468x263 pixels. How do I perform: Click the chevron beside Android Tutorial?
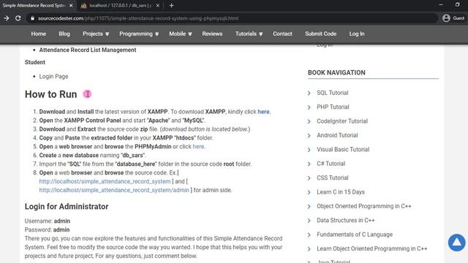(309, 135)
